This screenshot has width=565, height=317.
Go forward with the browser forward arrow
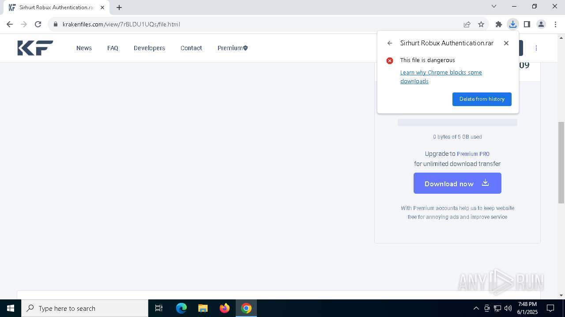24,24
